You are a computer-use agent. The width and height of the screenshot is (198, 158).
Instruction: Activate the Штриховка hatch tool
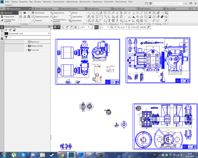click(76, 21)
